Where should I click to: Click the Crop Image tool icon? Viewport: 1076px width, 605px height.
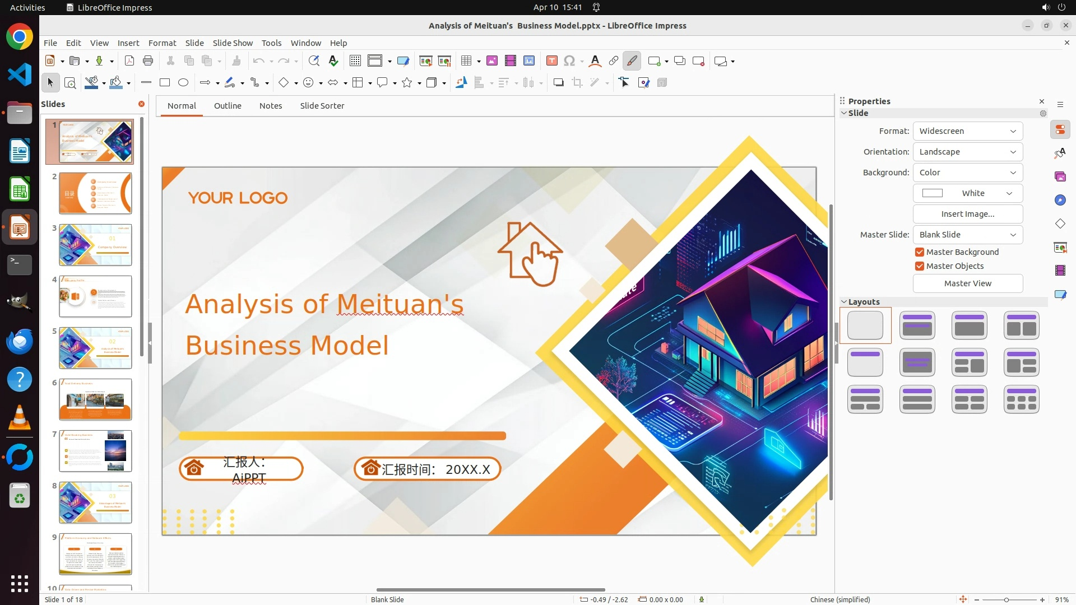click(x=577, y=83)
